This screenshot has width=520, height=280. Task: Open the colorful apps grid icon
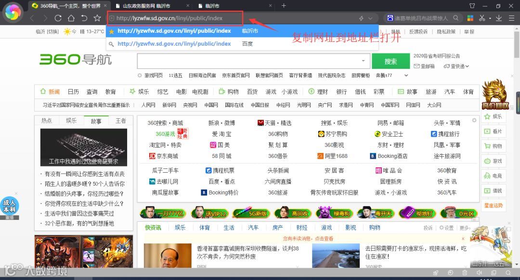(x=470, y=18)
